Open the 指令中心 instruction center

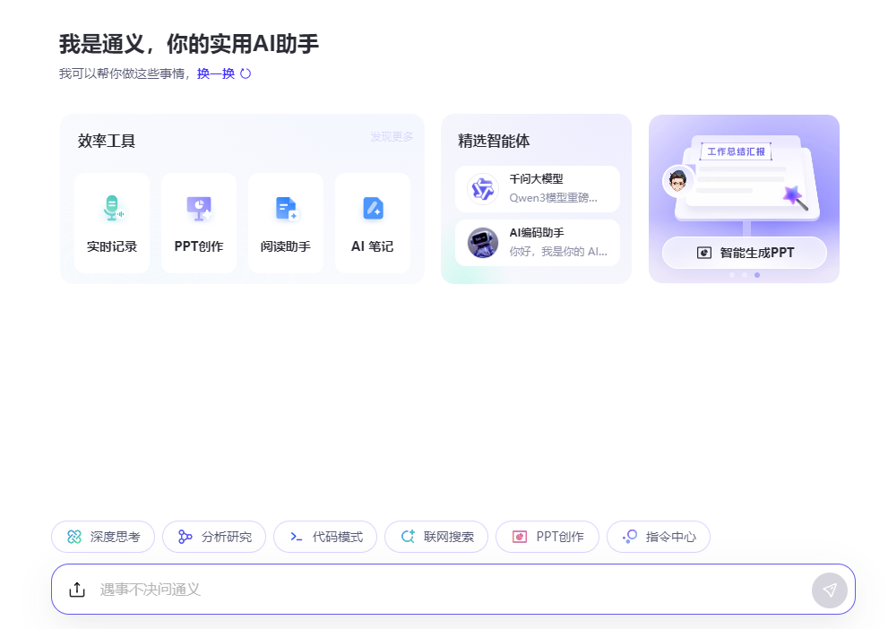[x=659, y=537]
